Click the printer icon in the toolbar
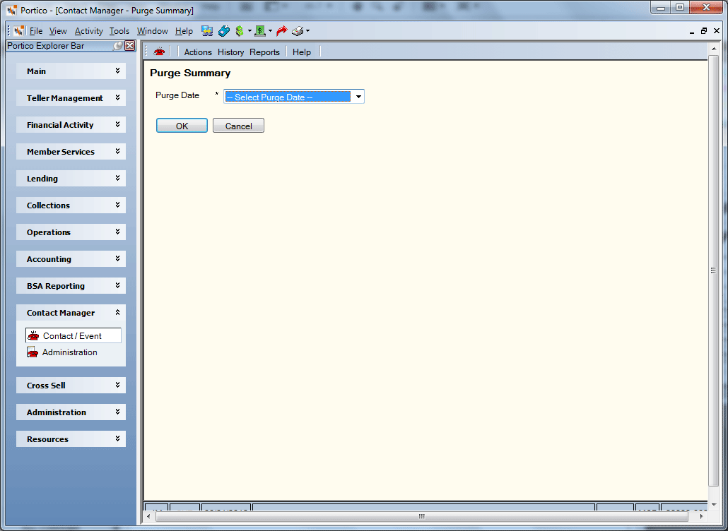The height and width of the screenshot is (531, 728). 298,31
